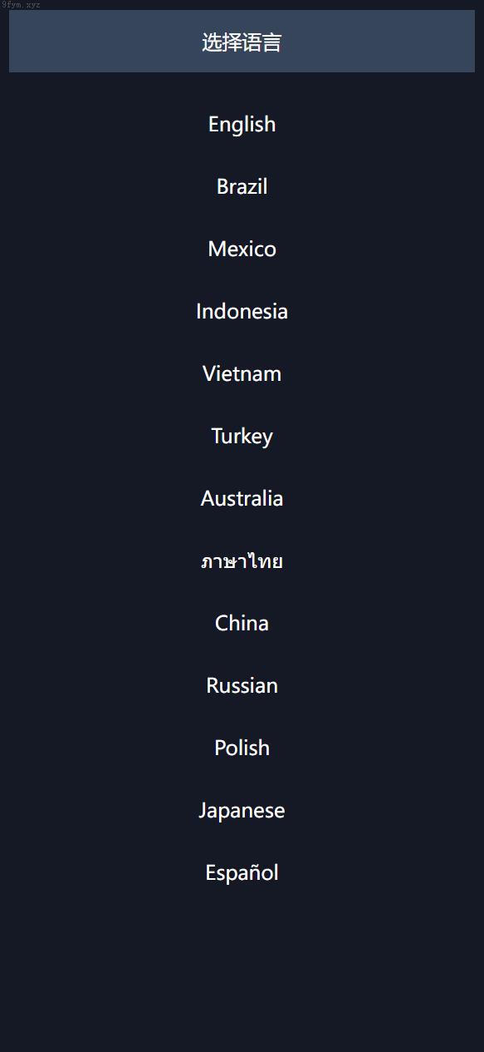Switch to the Thai-script language entry
Image resolution: width=484 pixels, height=1052 pixels.
[x=242, y=561]
